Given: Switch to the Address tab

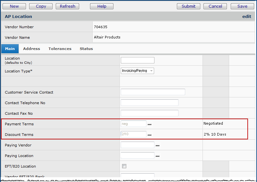Looking at the screenshot, I should [31, 49].
